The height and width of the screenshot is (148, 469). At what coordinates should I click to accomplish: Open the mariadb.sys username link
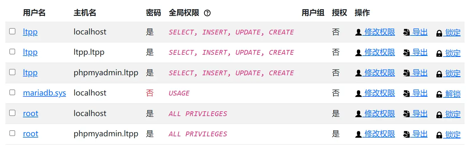[44, 93]
